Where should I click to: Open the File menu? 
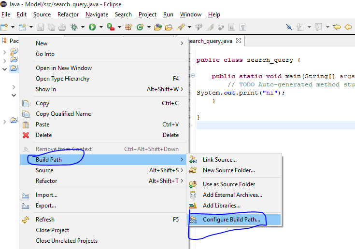(x=6, y=14)
